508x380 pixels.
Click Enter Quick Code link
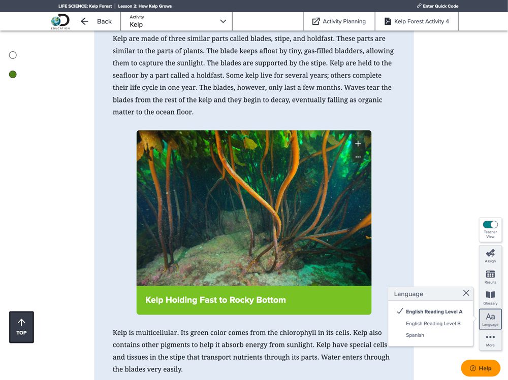click(x=437, y=6)
